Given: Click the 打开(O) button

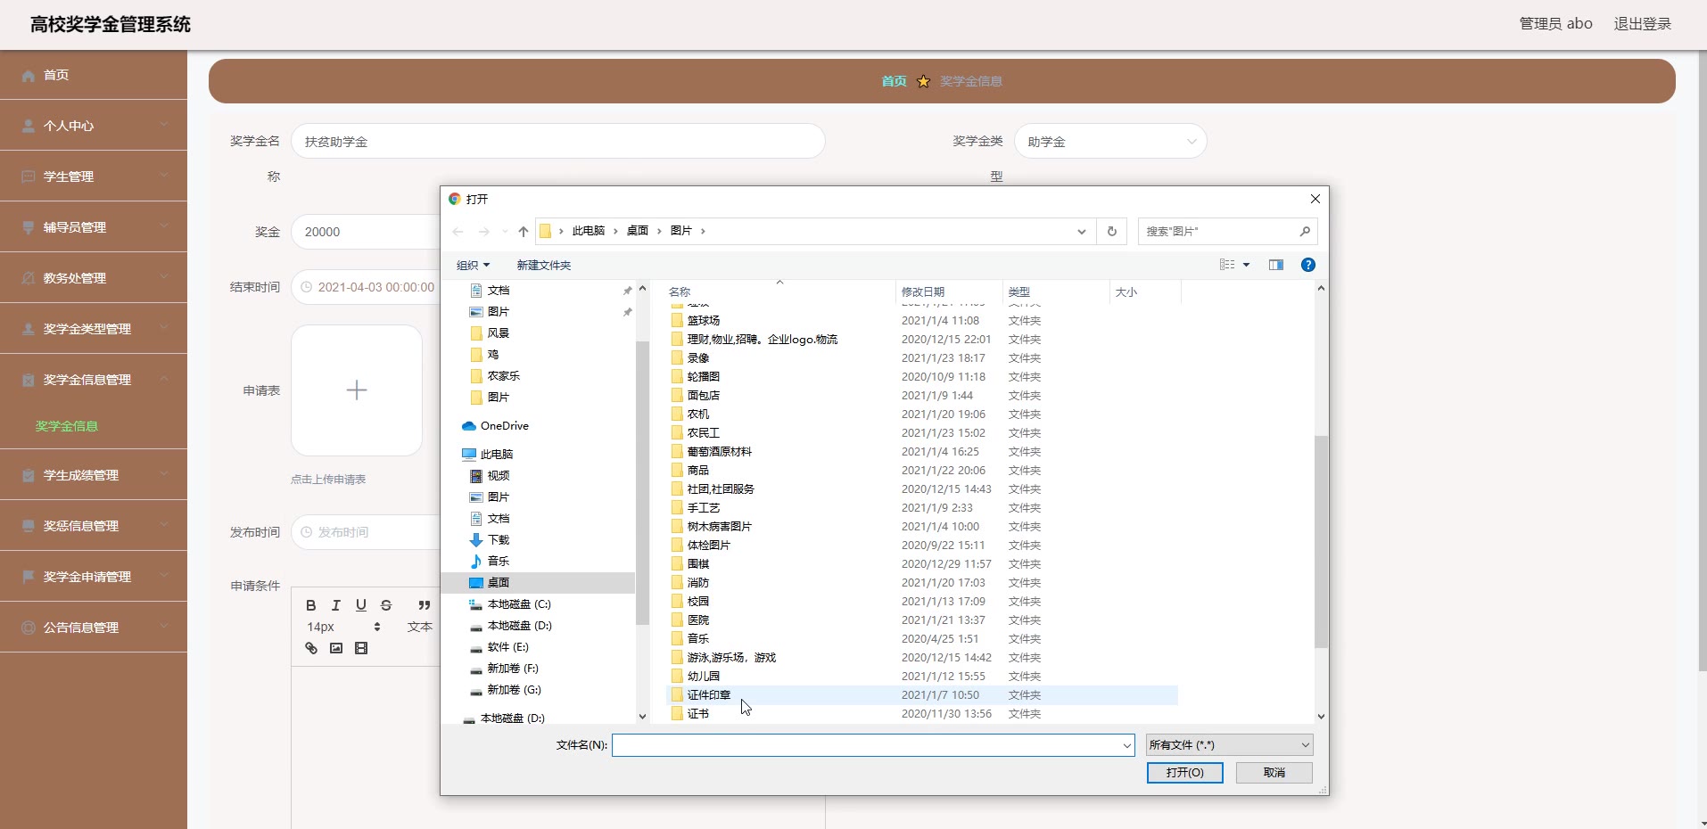Looking at the screenshot, I should (1184, 773).
